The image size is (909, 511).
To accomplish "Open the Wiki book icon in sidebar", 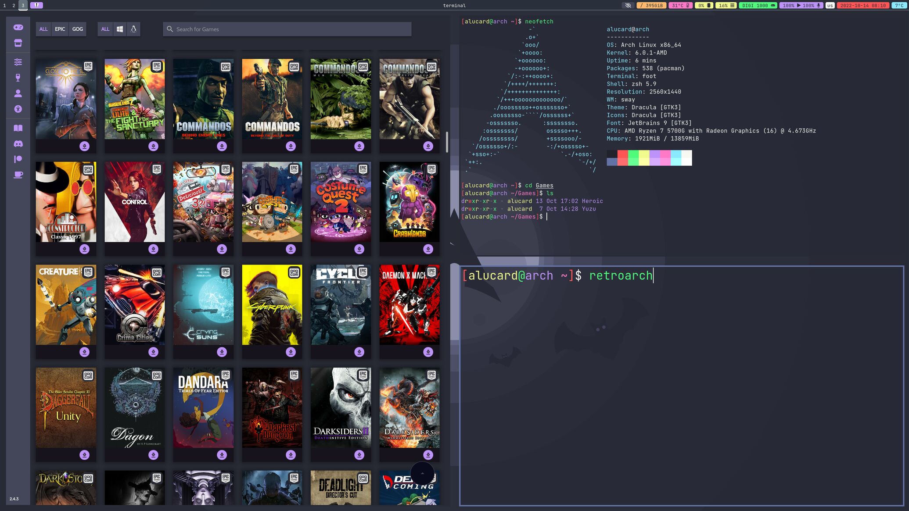I will pos(18,128).
